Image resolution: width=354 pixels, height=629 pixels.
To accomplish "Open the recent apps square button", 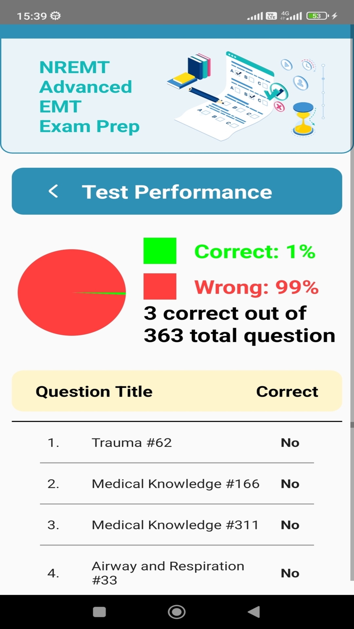I will point(99,612).
